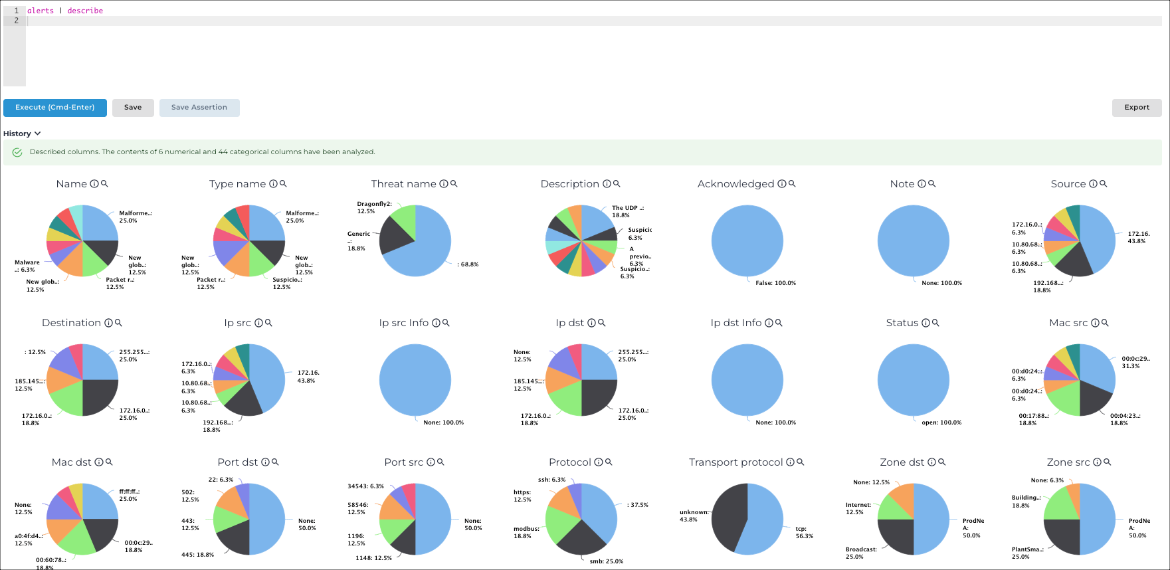Click the magnifier icon beside Name
The width and height of the screenshot is (1170, 570).
[104, 184]
